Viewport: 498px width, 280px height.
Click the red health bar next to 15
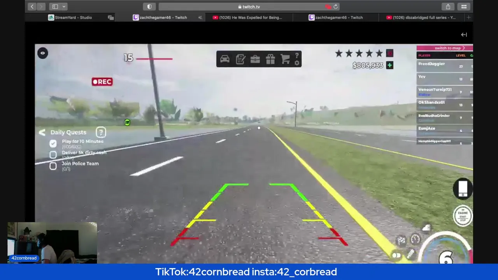tap(154, 59)
